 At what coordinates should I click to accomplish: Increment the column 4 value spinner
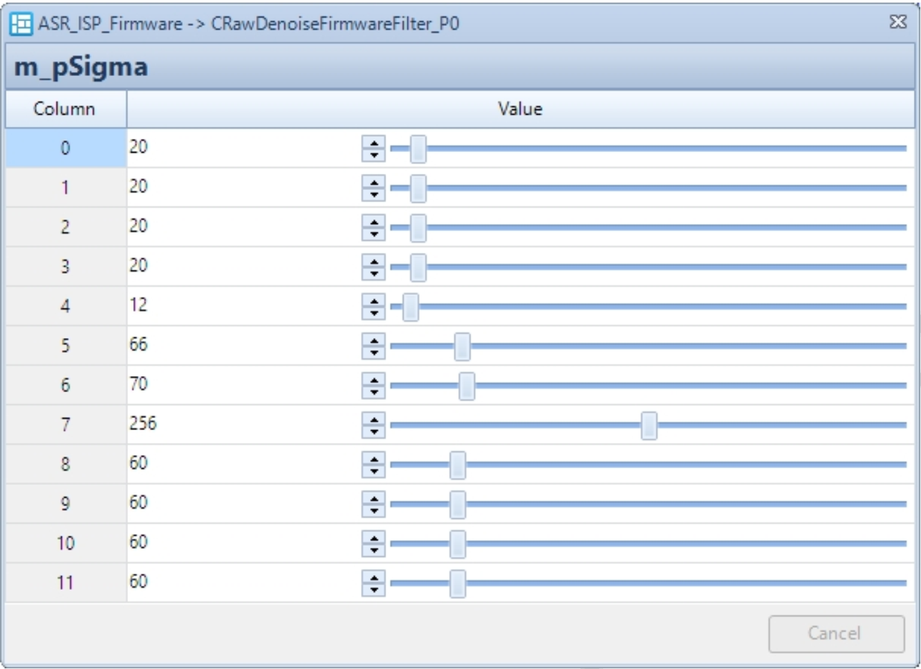pos(374,301)
